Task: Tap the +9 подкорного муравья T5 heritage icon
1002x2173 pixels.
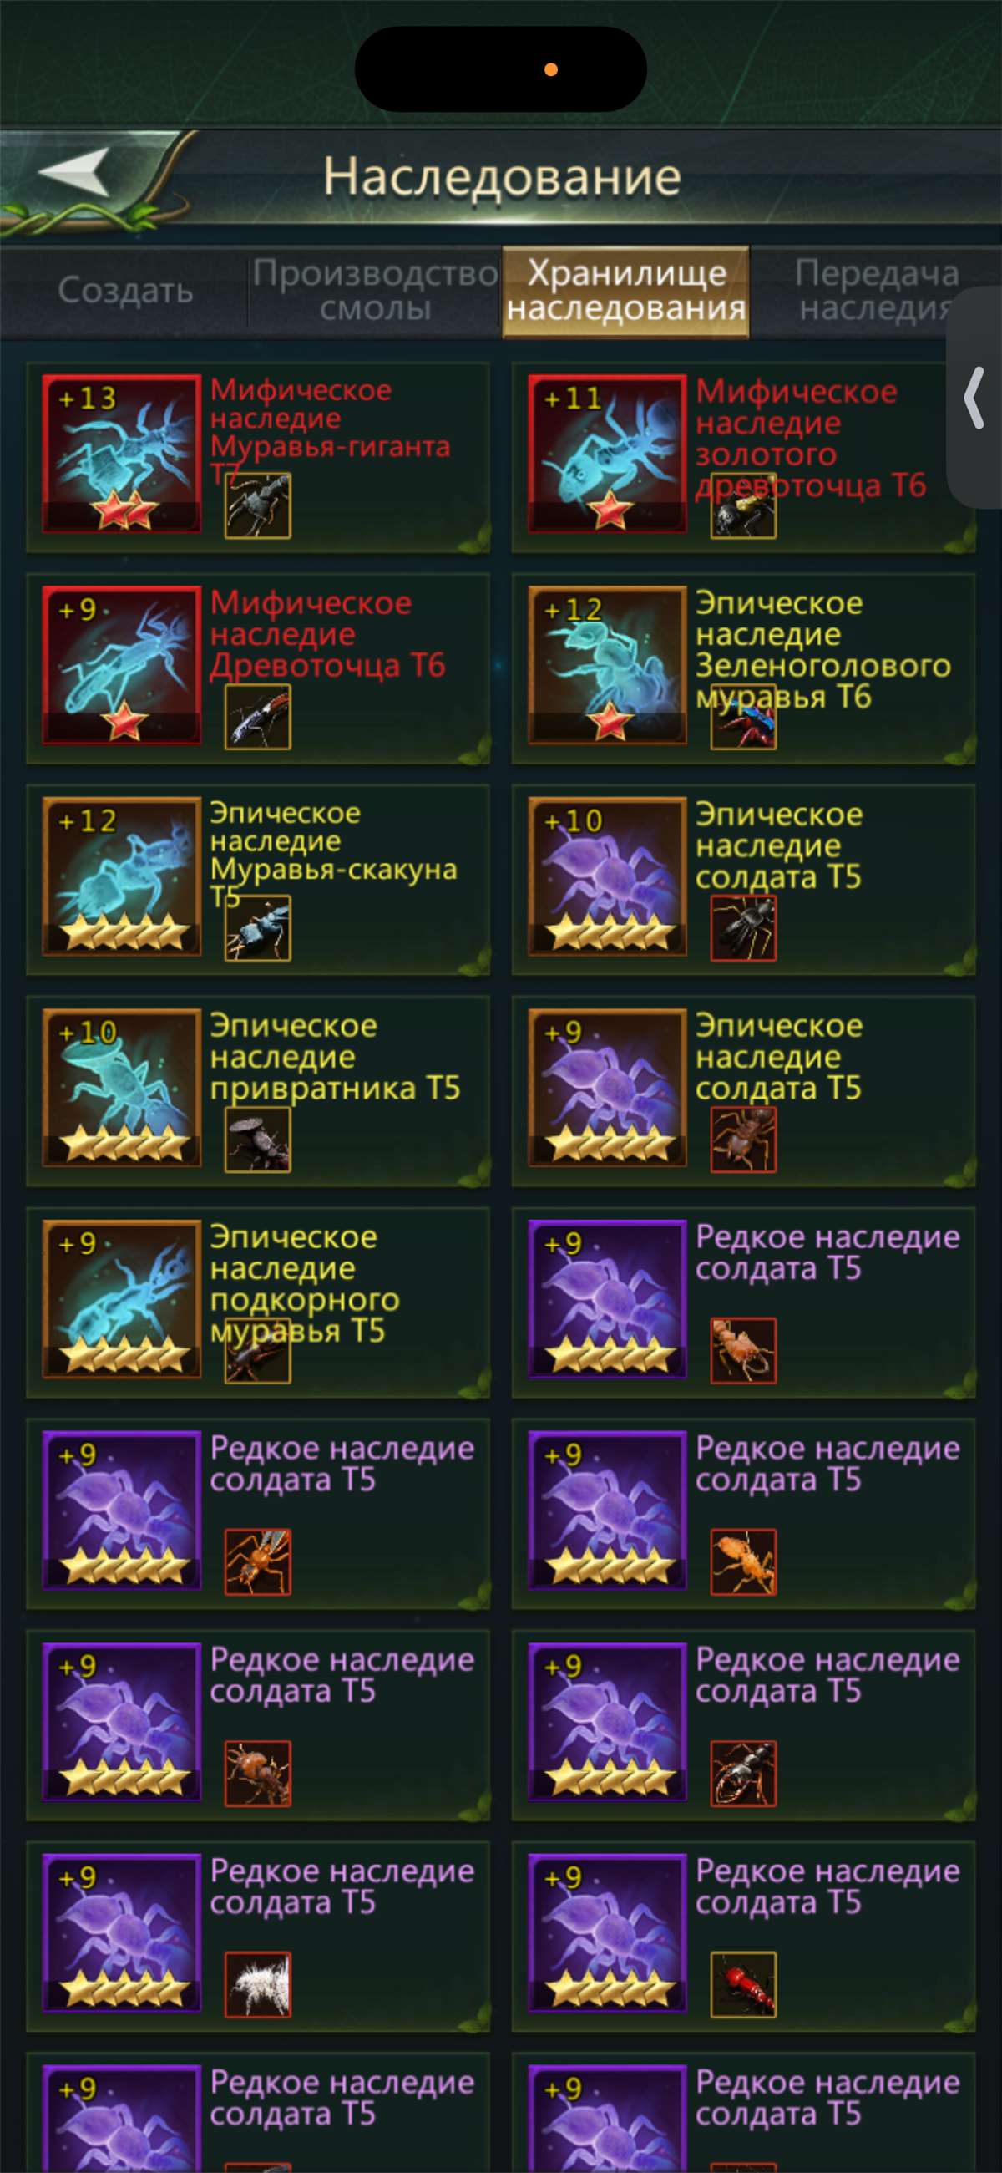Action: click(122, 1299)
